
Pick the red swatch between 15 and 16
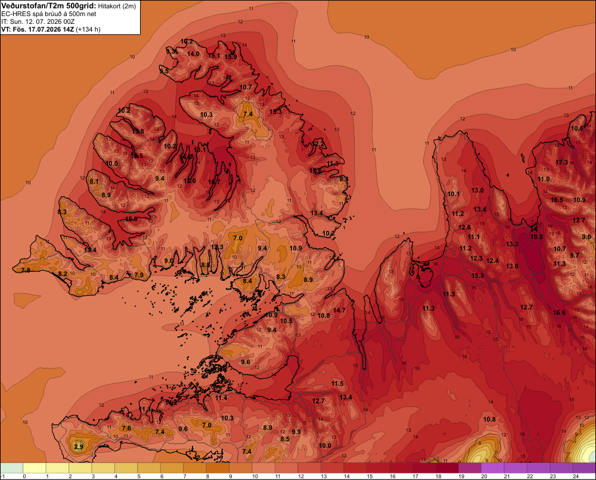[378, 468]
